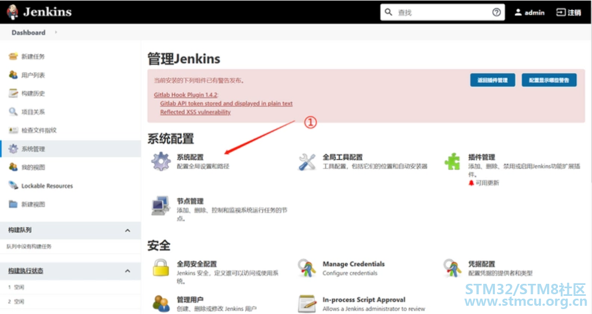This screenshot has height=314, width=592.
Task: Open In-process Script Approval link
Action: (364, 299)
